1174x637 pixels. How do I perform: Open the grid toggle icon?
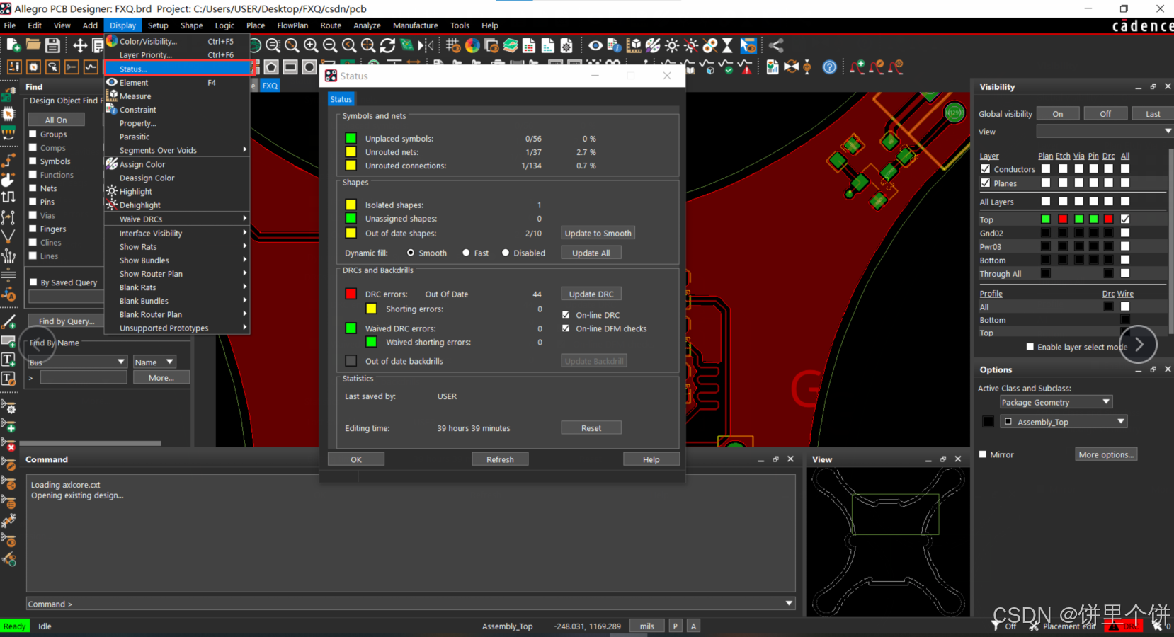click(x=453, y=45)
